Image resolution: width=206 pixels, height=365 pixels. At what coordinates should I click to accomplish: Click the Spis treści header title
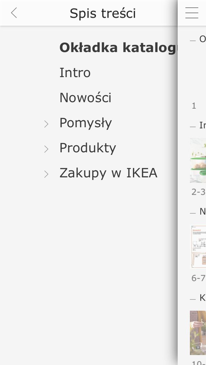point(103,13)
